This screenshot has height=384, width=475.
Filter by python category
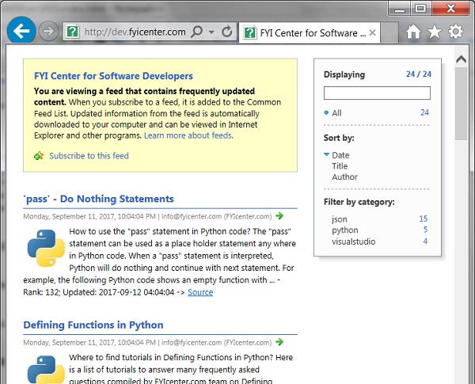tap(344, 230)
